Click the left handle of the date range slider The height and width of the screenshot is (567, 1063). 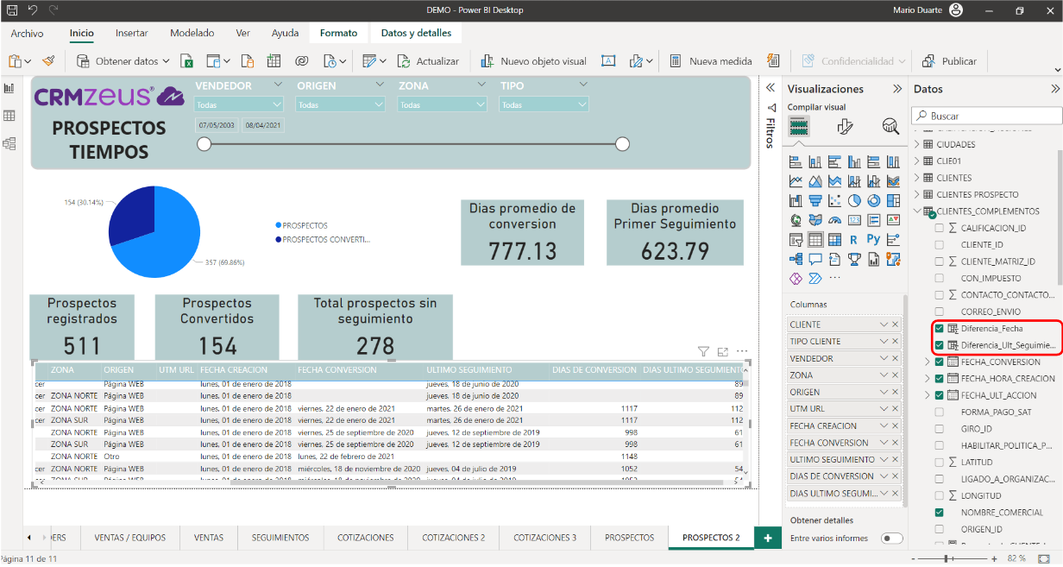pyautogui.click(x=204, y=144)
